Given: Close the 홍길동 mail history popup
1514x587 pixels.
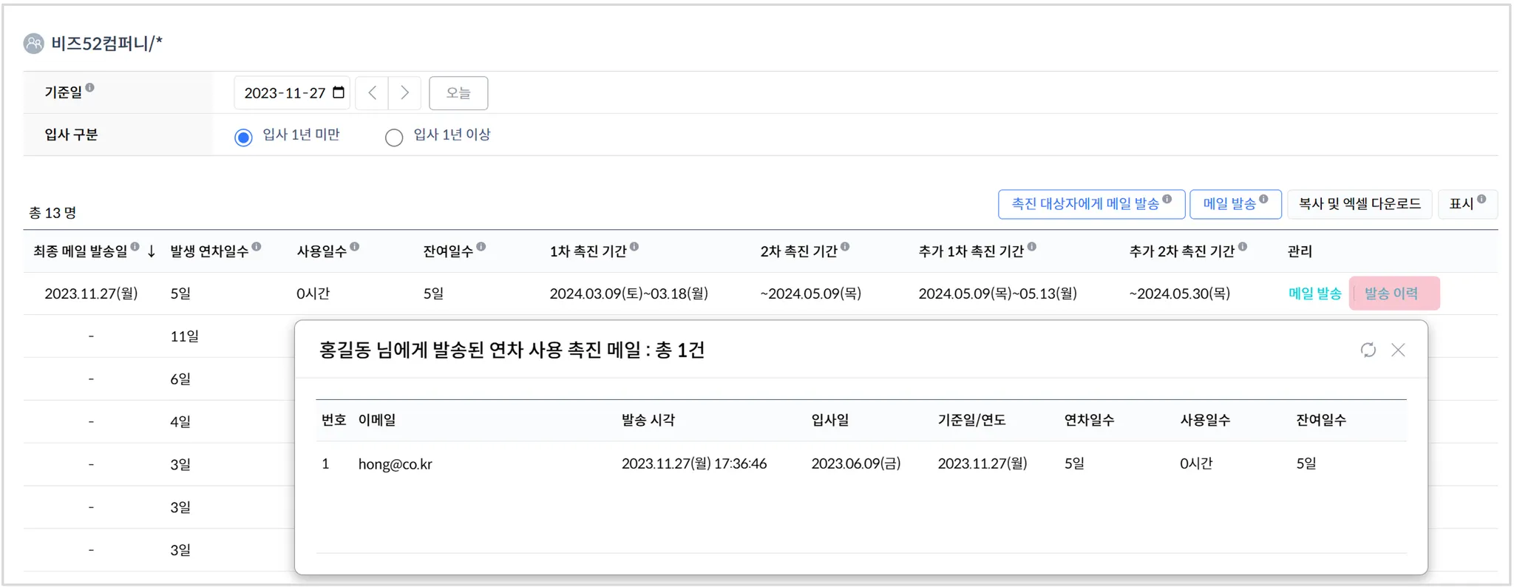Looking at the screenshot, I should point(1398,350).
